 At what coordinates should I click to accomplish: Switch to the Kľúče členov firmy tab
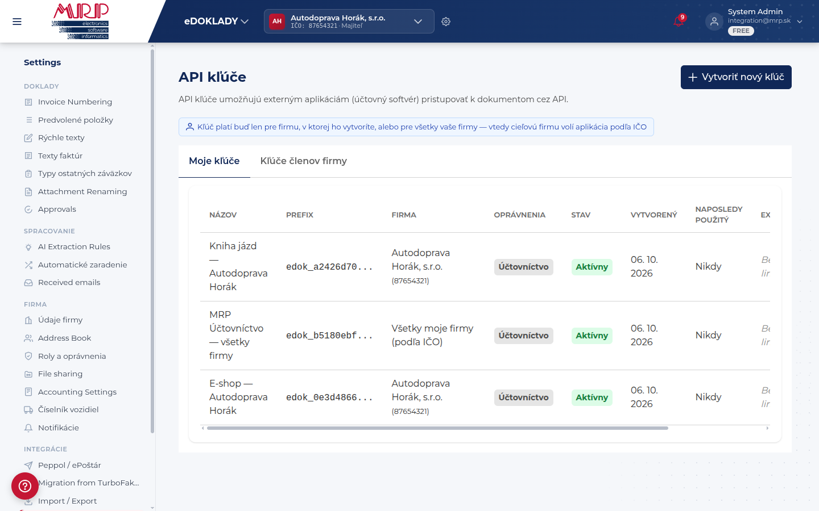click(x=304, y=161)
